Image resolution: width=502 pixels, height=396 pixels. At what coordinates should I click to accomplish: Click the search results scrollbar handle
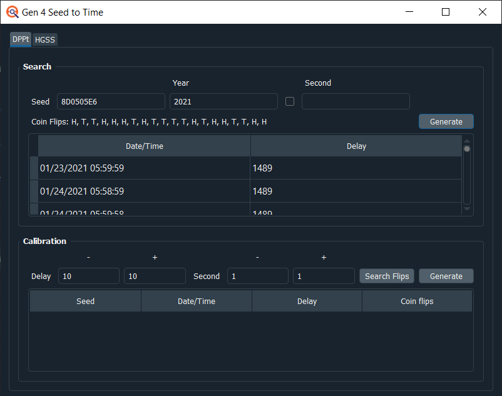[x=467, y=149]
